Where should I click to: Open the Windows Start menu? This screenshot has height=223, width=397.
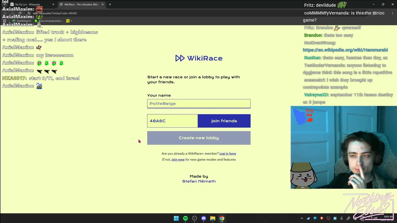click(x=176, y=218)
